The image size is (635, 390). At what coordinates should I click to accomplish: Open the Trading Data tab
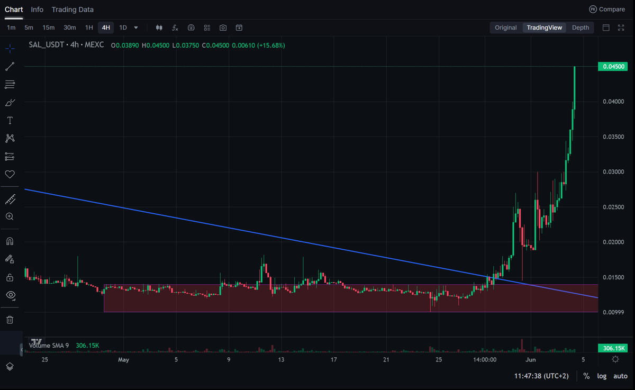click(72, 10)
